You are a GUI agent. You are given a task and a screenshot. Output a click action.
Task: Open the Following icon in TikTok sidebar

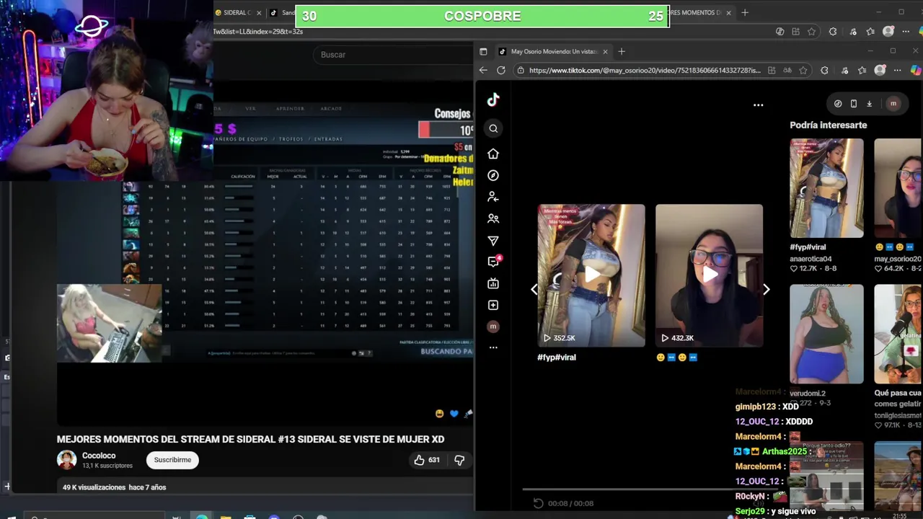point(493,197)
